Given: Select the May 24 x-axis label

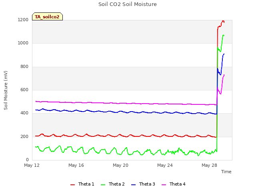Looking at the screenshot, I should click(165, 165).
